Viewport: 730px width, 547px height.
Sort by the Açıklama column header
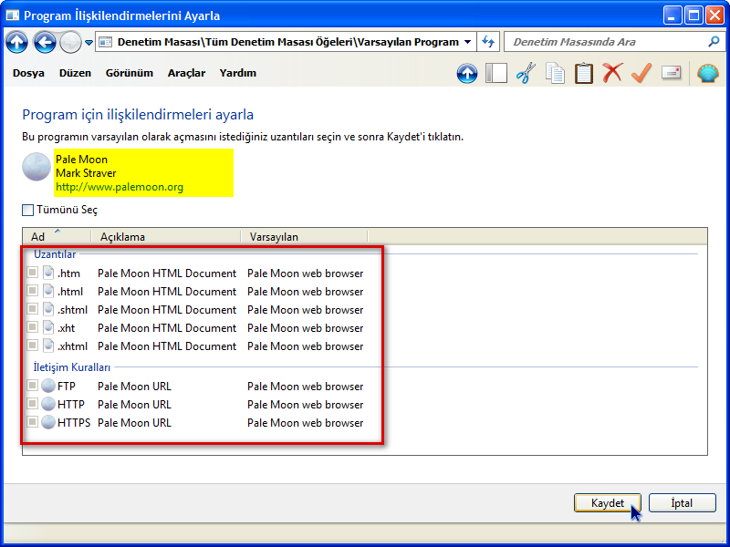166,236
